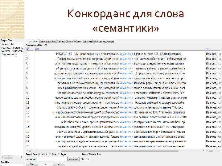Click the Total No. label

click(x=5, y=162)
